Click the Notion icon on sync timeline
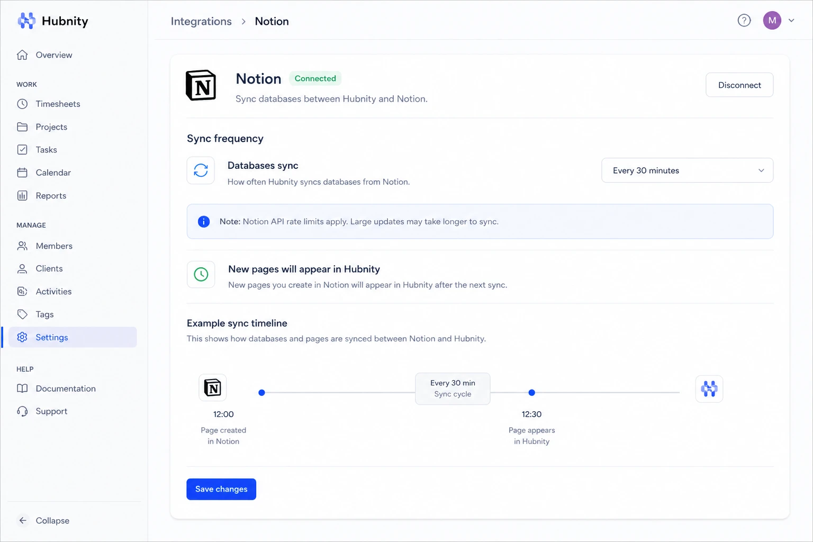The image size is (813, 542). (x=213, y=388)
